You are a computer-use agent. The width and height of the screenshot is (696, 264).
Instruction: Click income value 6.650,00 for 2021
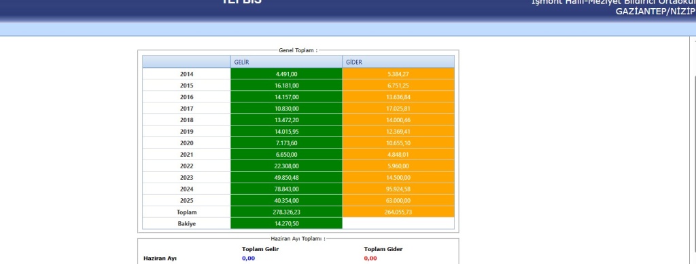click(286, 155)
